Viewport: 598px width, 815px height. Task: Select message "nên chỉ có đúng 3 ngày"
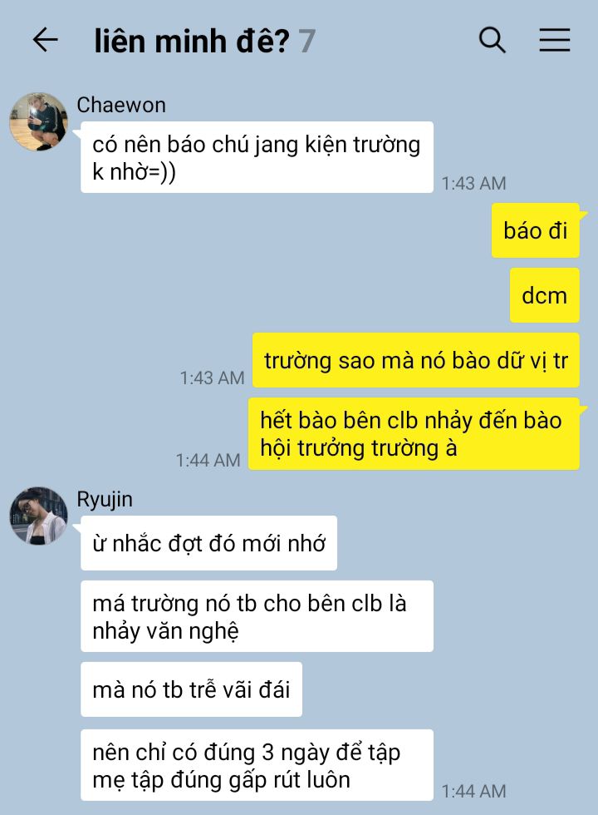tap(257, 765)
